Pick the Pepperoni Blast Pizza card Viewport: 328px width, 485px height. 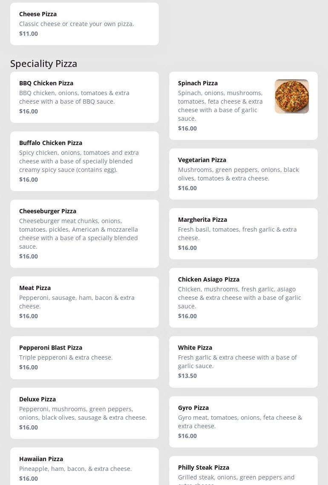(84, 357)
